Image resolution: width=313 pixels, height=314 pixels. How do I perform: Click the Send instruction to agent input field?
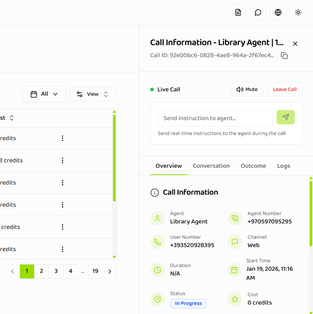pos(215,118)
